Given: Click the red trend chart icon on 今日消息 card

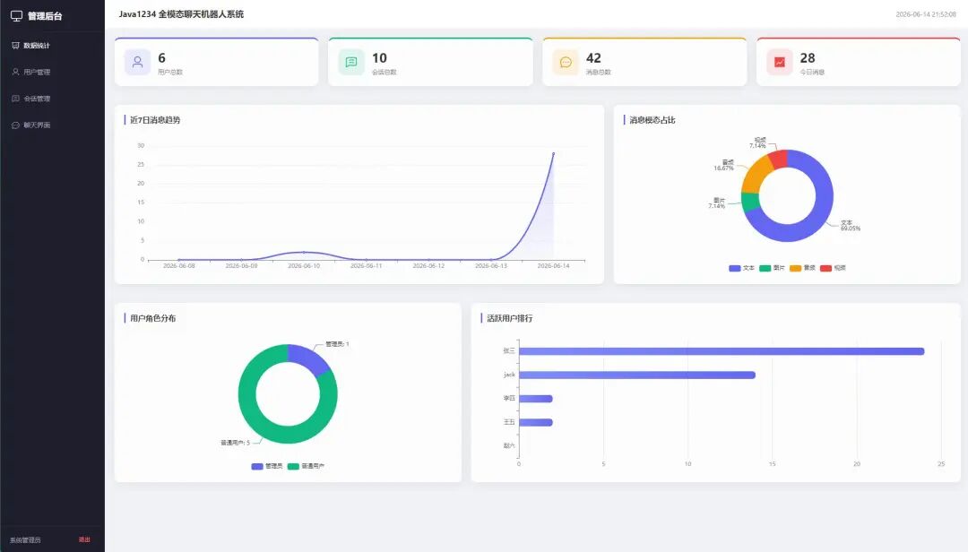Looking at the screenshot, I should (780, 63).
